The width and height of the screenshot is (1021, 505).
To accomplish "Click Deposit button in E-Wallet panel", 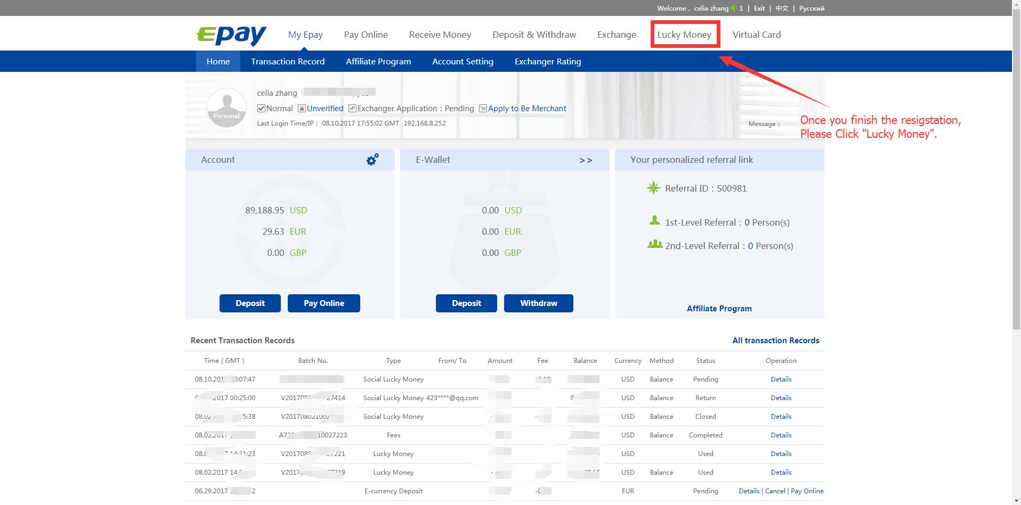I will [x=466, y=303].
